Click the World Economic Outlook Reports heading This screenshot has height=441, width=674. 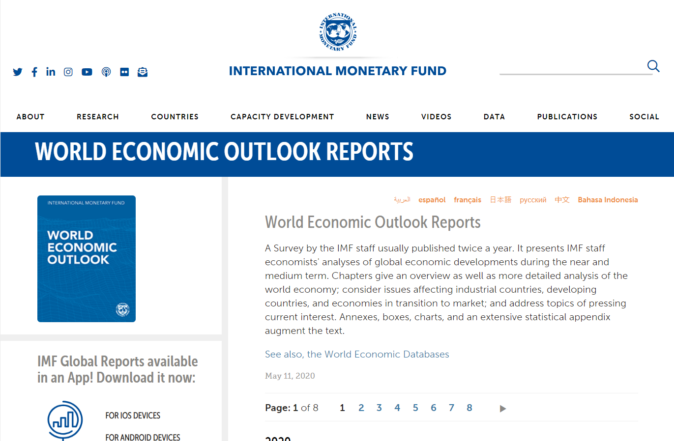(x=373, y=222)
